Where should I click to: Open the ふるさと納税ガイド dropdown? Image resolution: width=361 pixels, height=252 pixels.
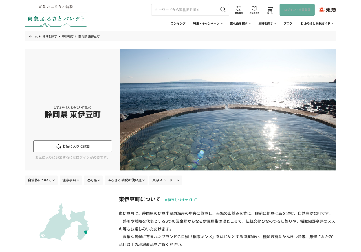(x=317, y=23)
